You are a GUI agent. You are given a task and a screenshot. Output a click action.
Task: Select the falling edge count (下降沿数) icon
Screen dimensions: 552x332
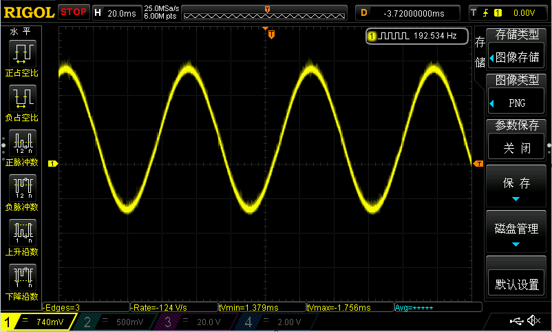tap(23, 278)
